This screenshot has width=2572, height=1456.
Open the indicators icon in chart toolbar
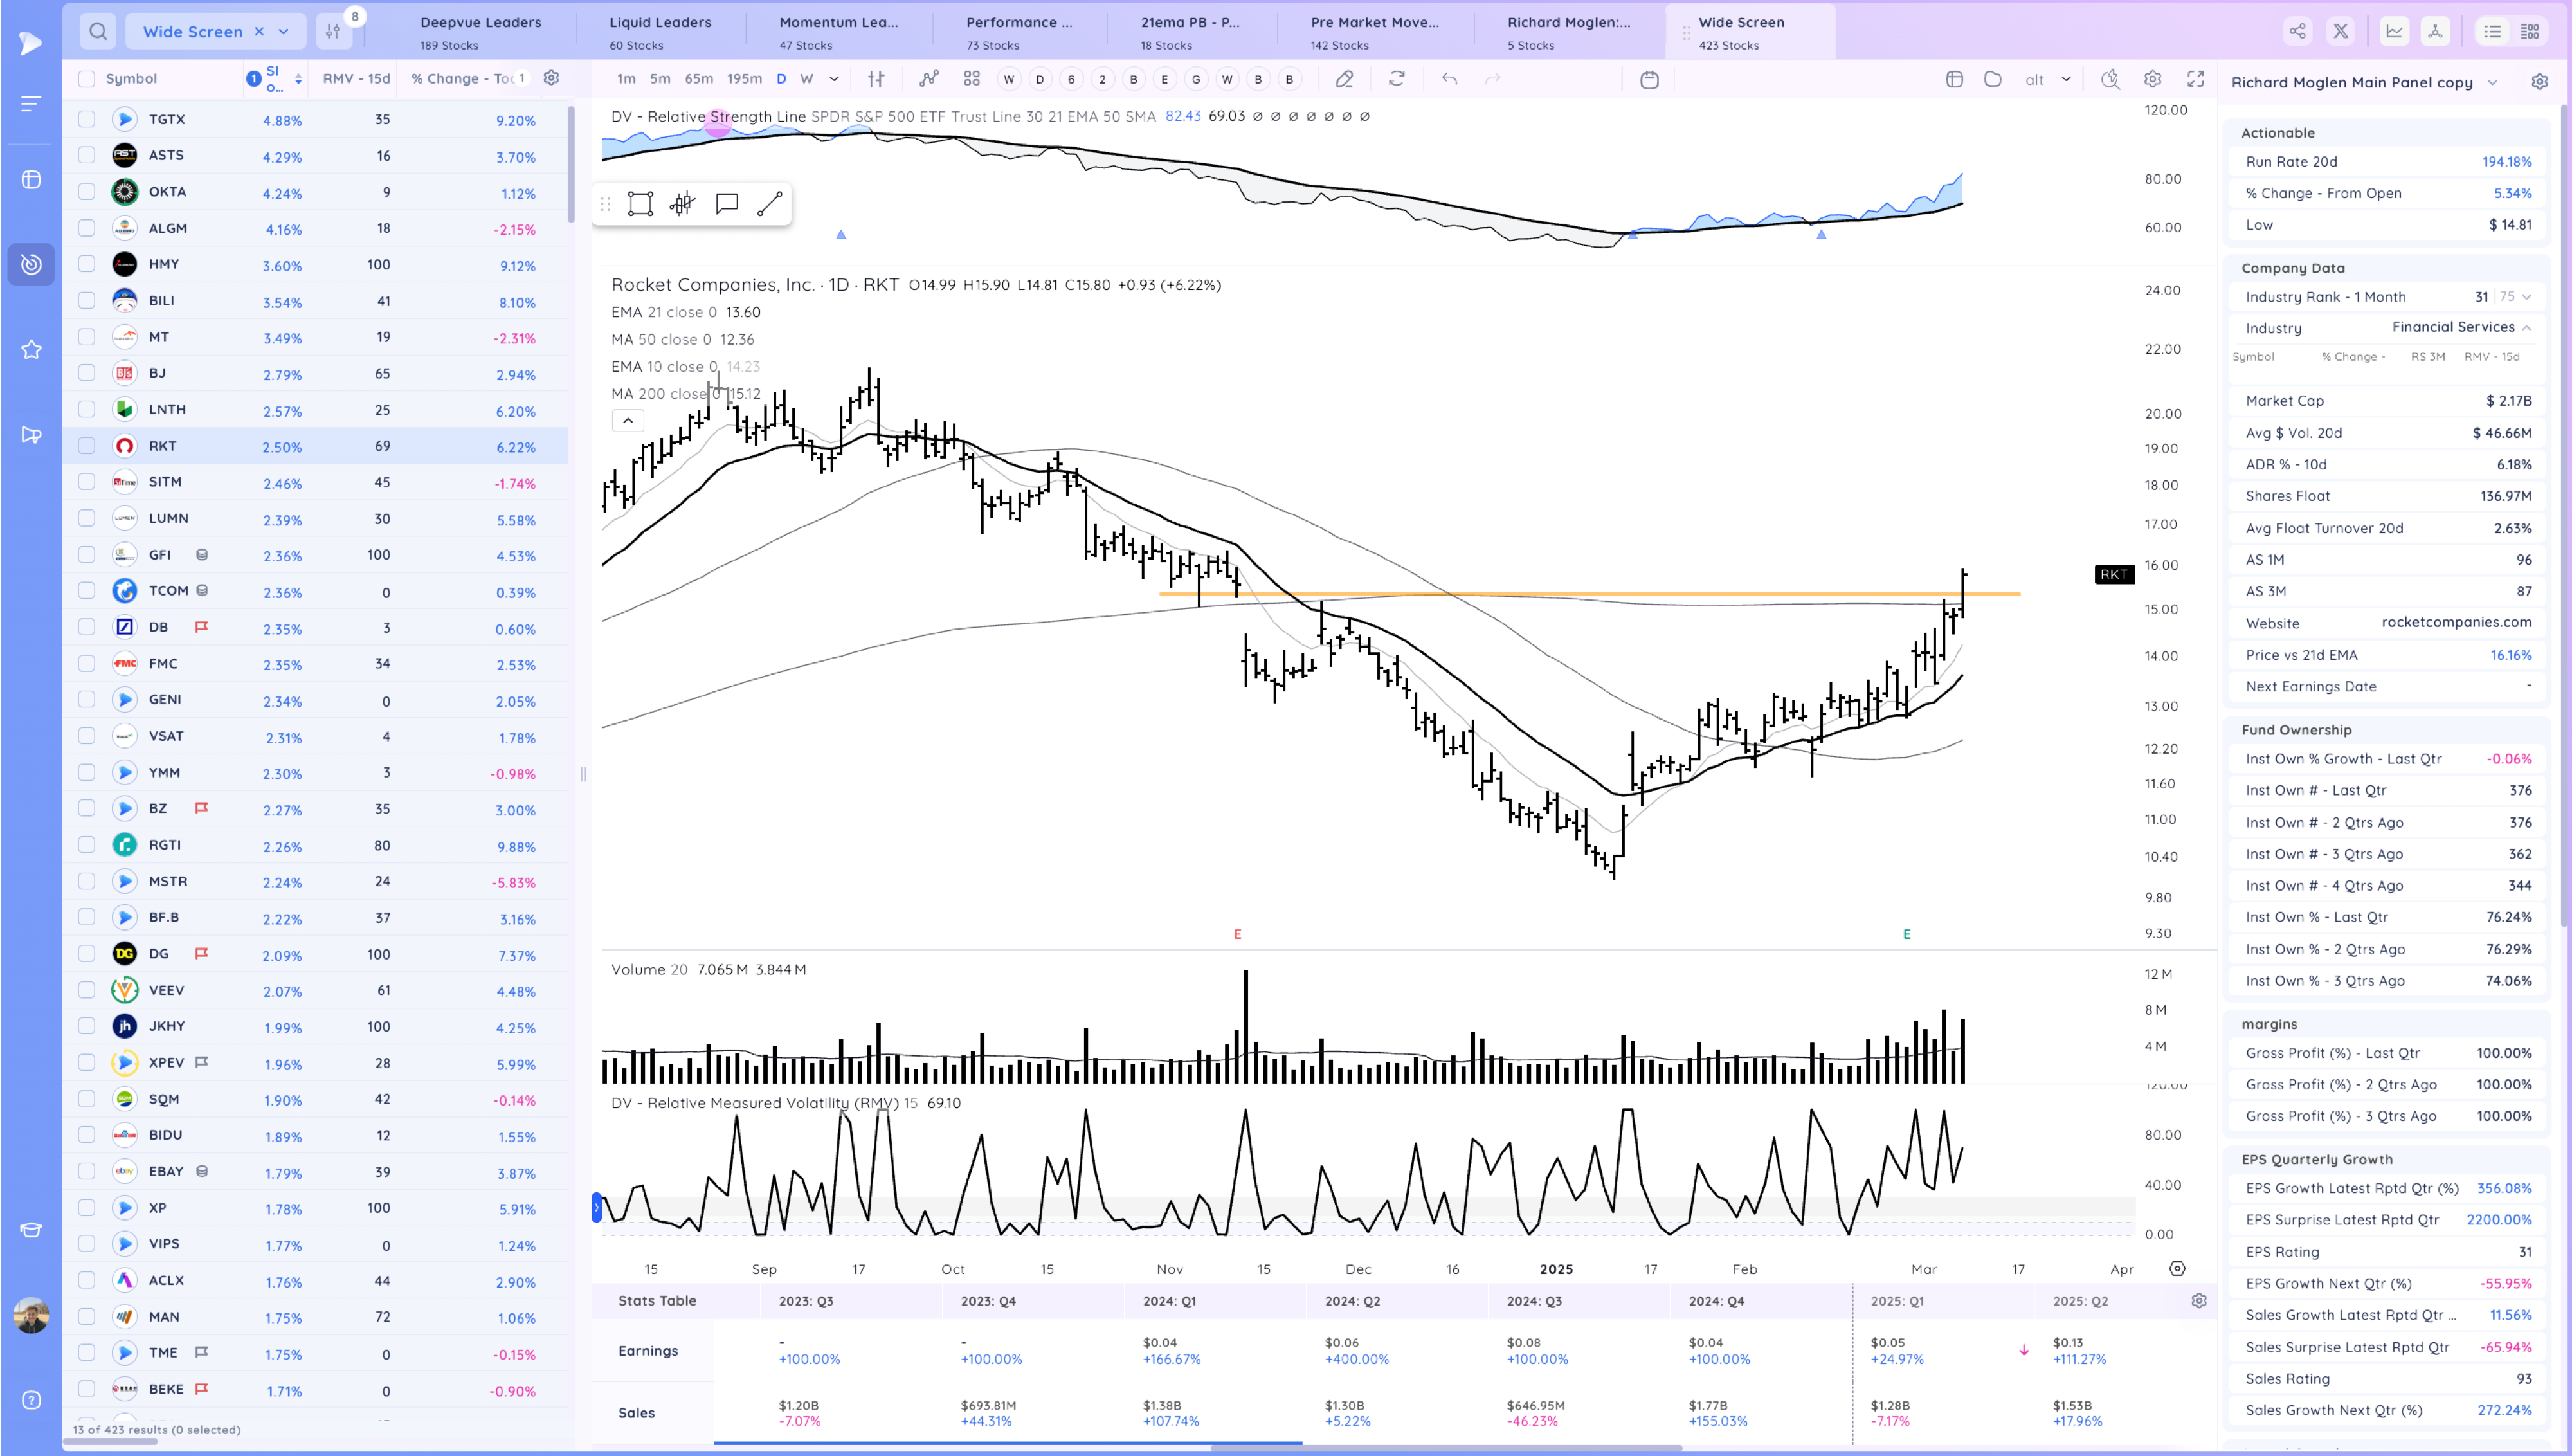click(930, 79)
